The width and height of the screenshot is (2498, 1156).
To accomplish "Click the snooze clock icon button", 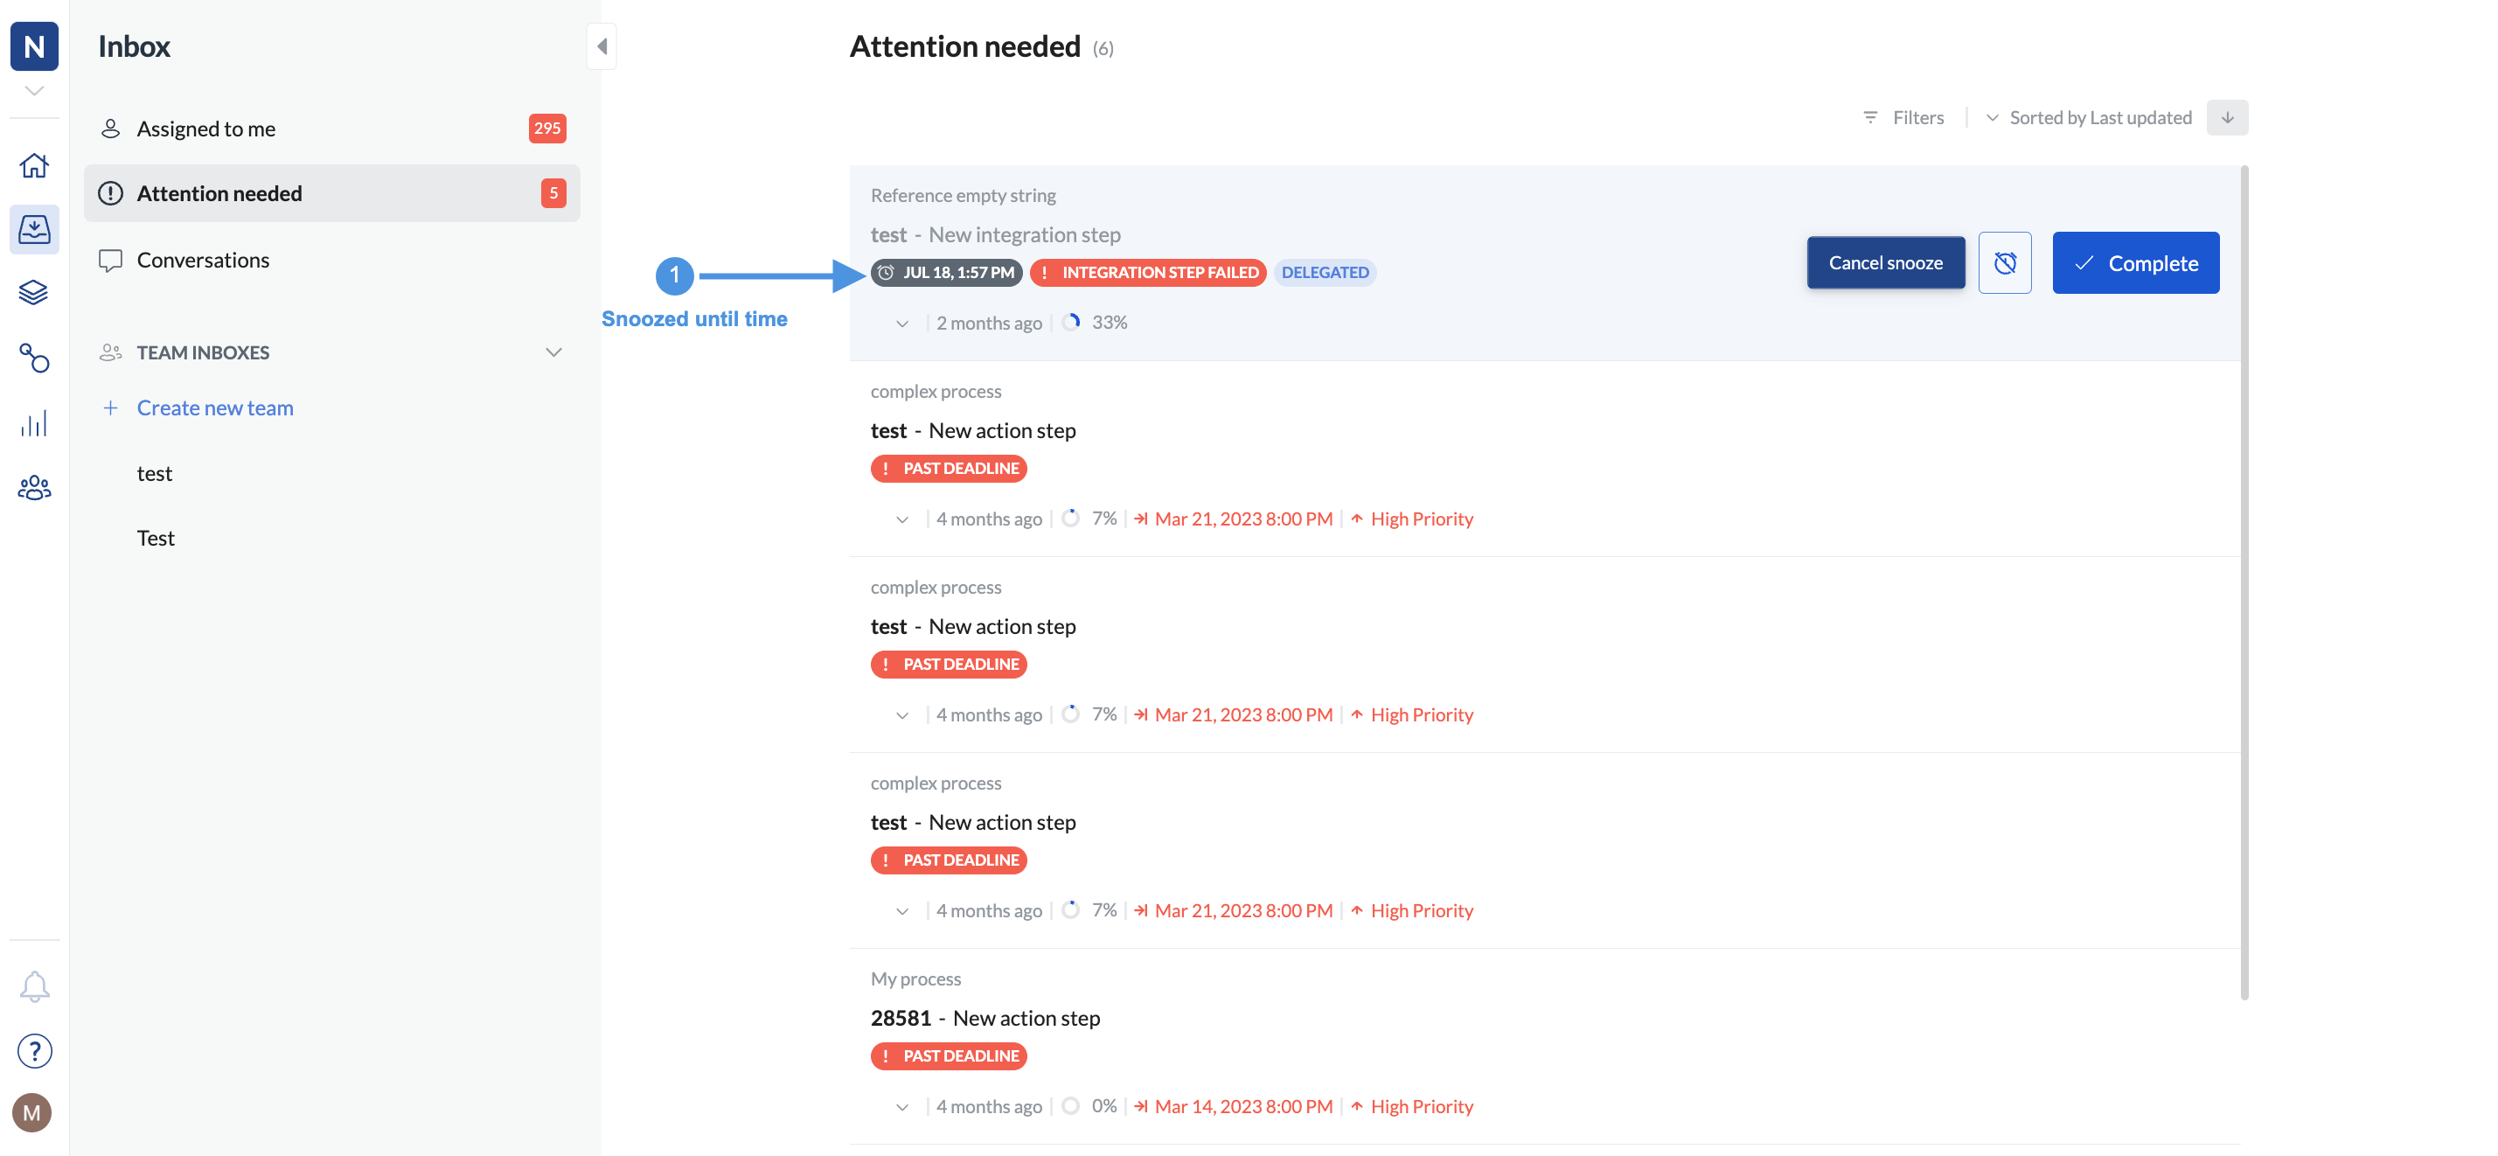I will pyautogui.click(x=2004, y=263).
